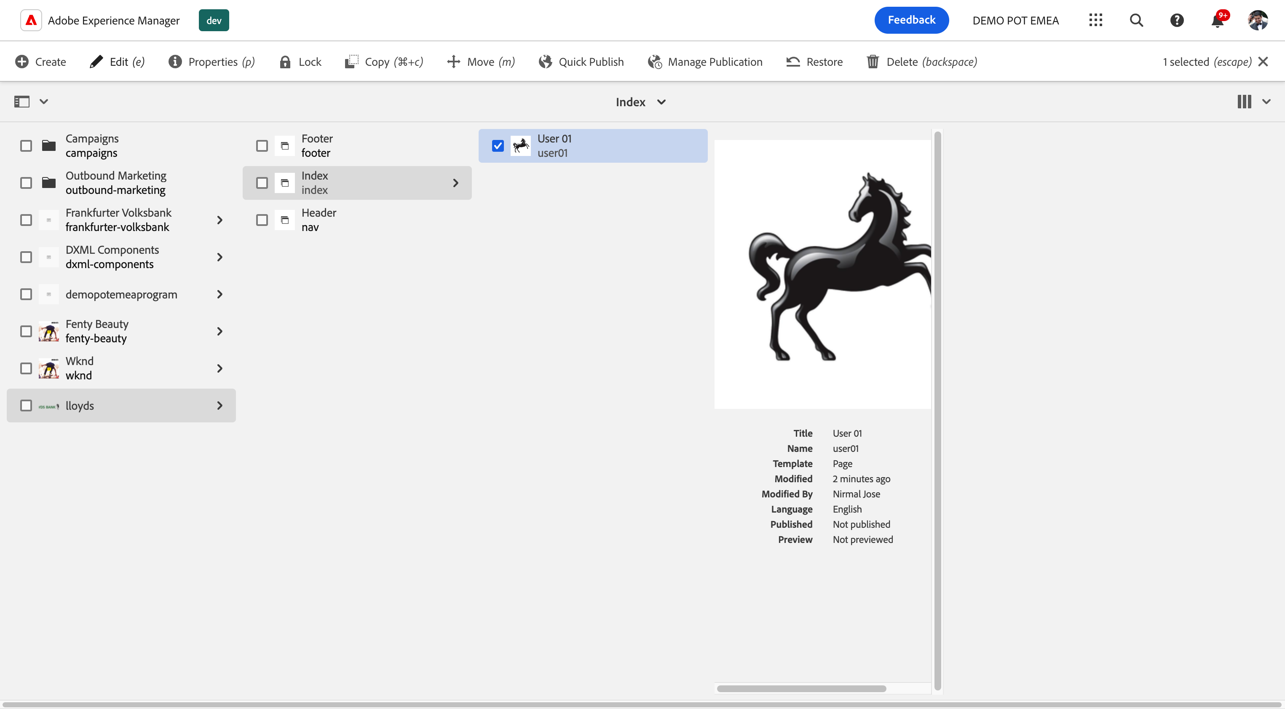Open the solutions grid switcher
The image size is (1285, 709).
[x=1095, y=21]
